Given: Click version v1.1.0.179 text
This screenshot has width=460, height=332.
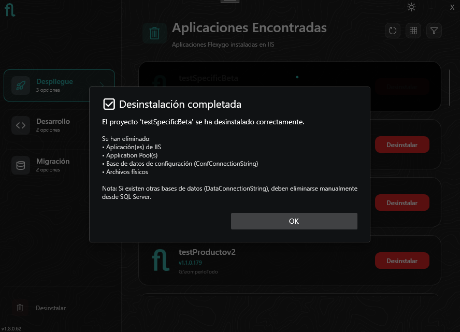Looking at the screenshot, I should 190,263.
